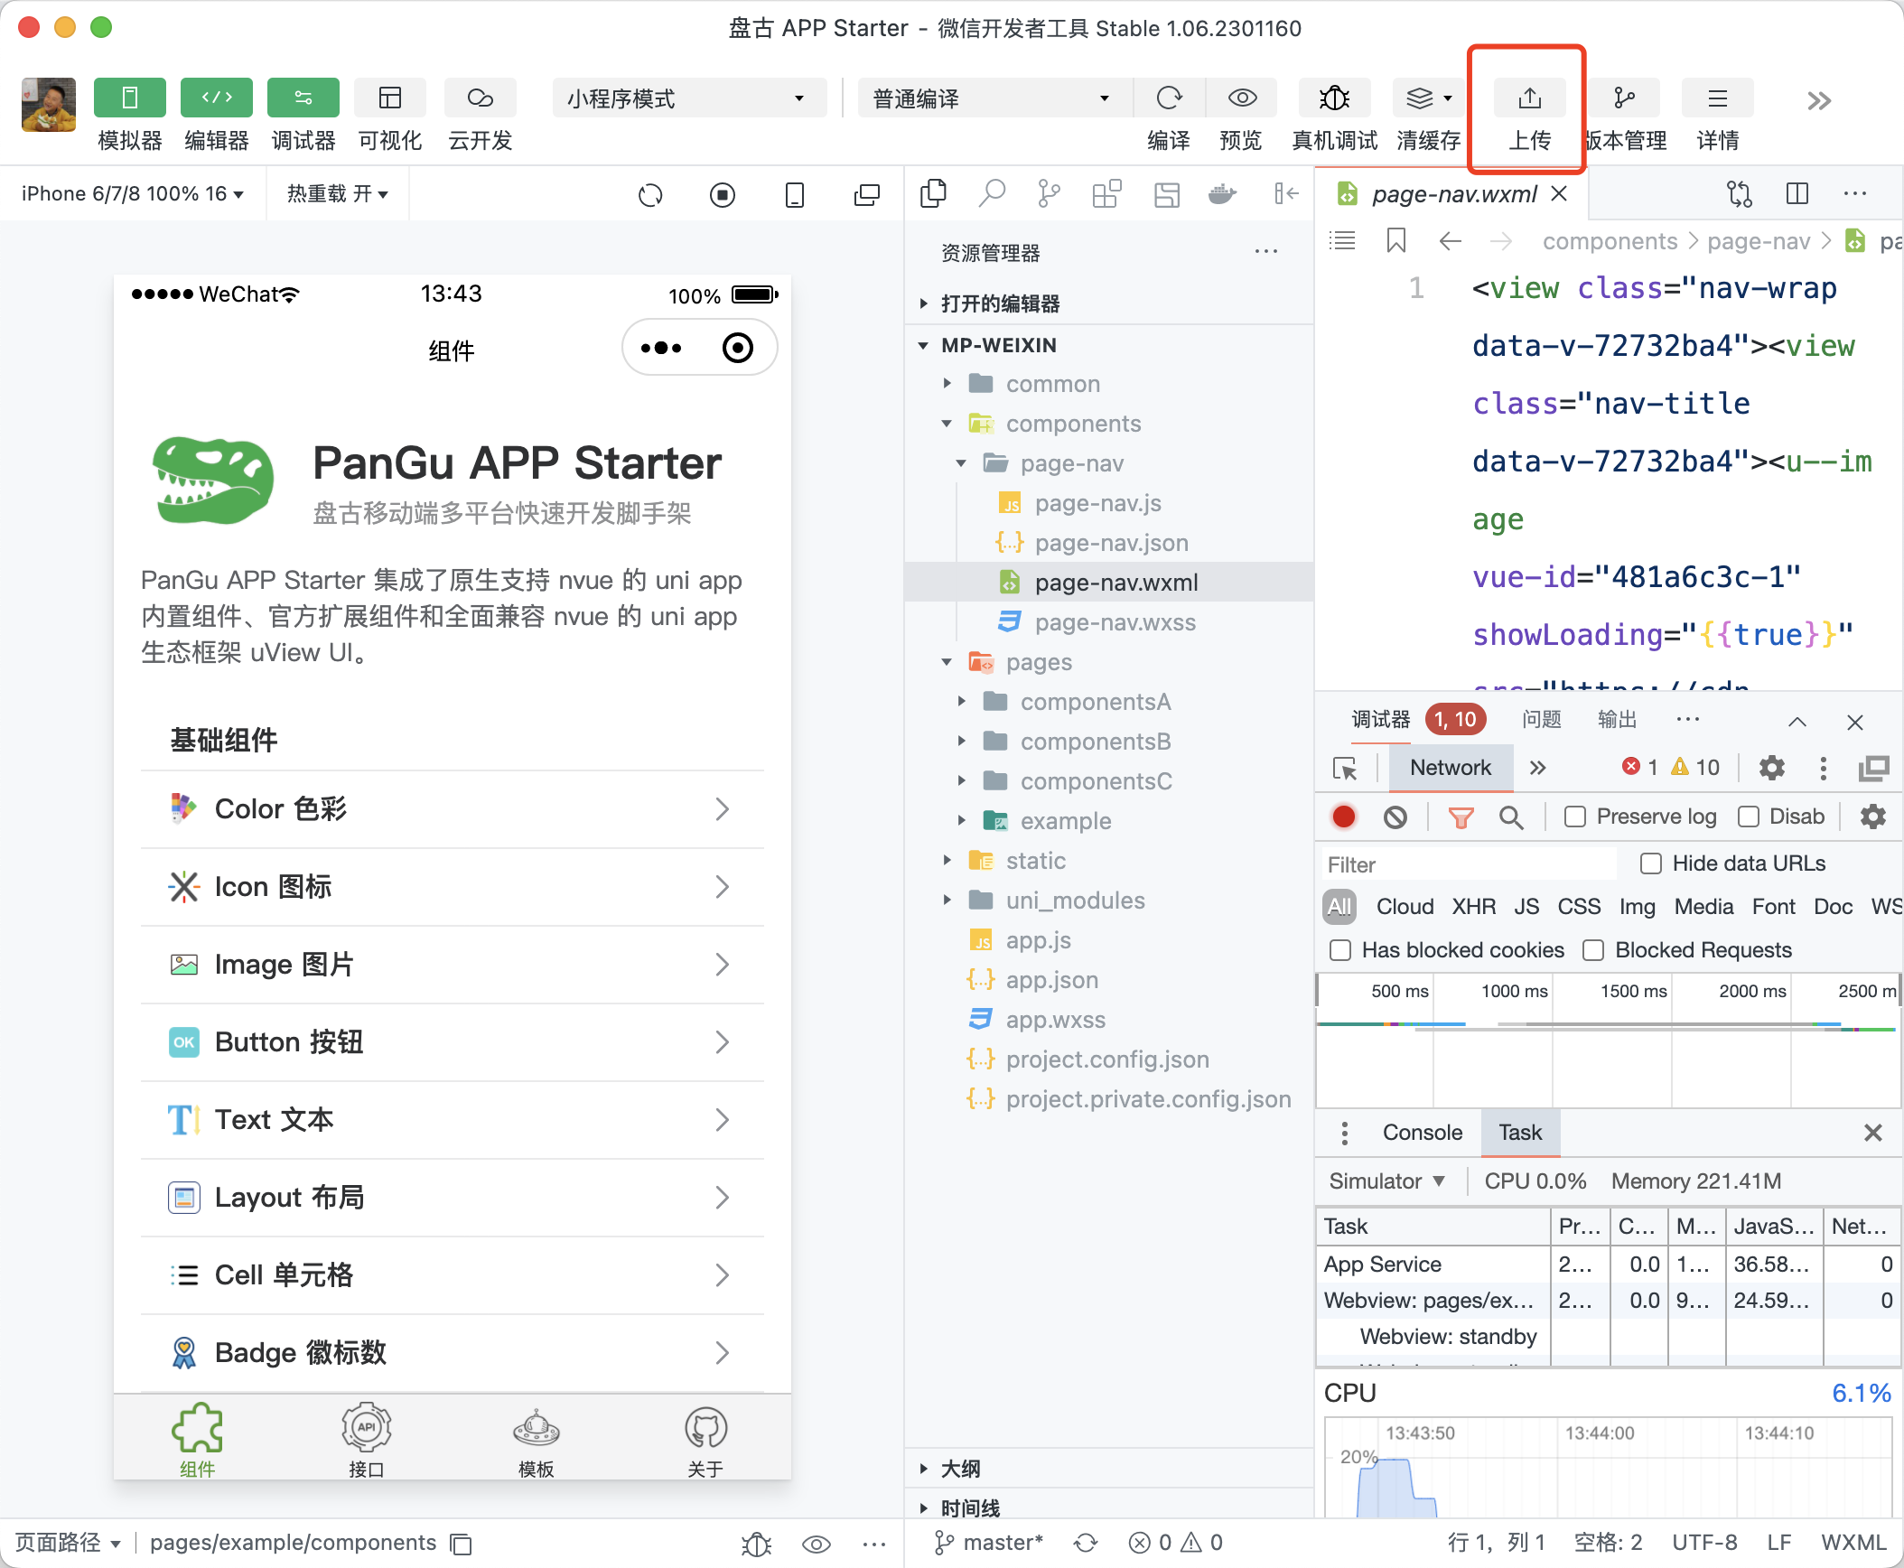1904x1568 pixels.
Task: Open the Extensions panel icon
Action: click(x=1106, y=193)
